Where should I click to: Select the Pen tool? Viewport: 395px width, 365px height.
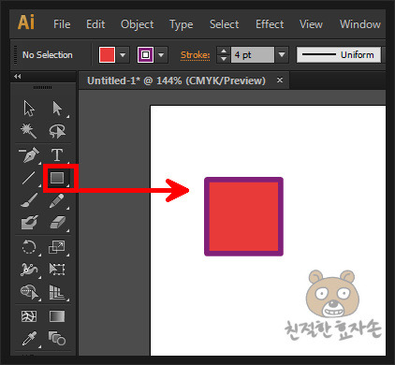(x=29, y=154)
